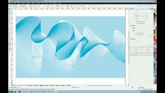Select the Connector tool

pyautogui.click(x=10, y=40)
